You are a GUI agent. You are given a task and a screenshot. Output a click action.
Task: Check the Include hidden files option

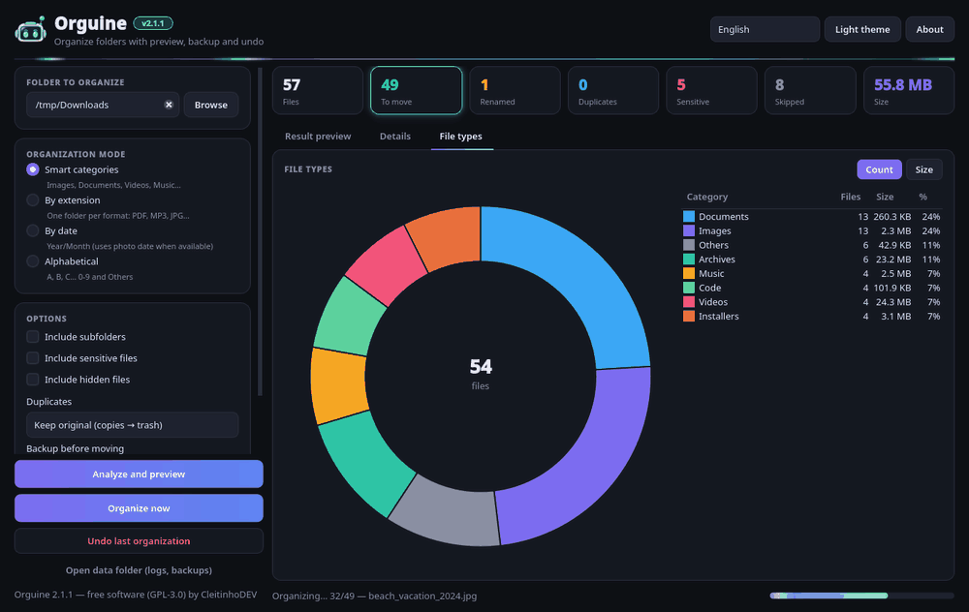tap(33, 380)
